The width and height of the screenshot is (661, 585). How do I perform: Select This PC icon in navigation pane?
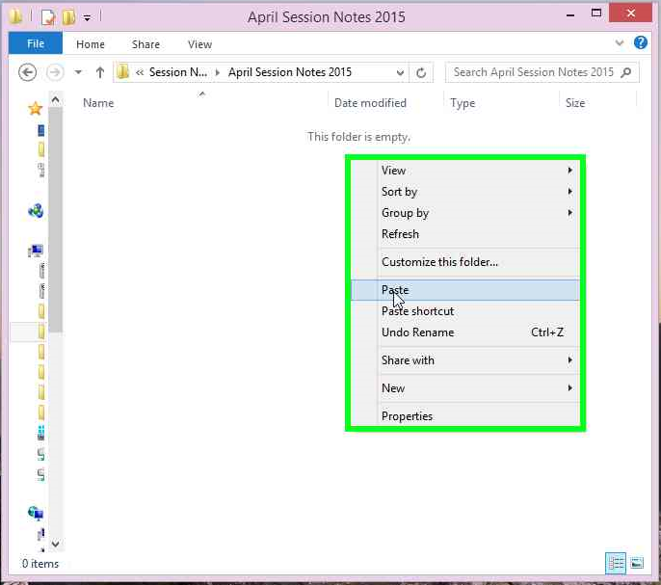(36, 251)
